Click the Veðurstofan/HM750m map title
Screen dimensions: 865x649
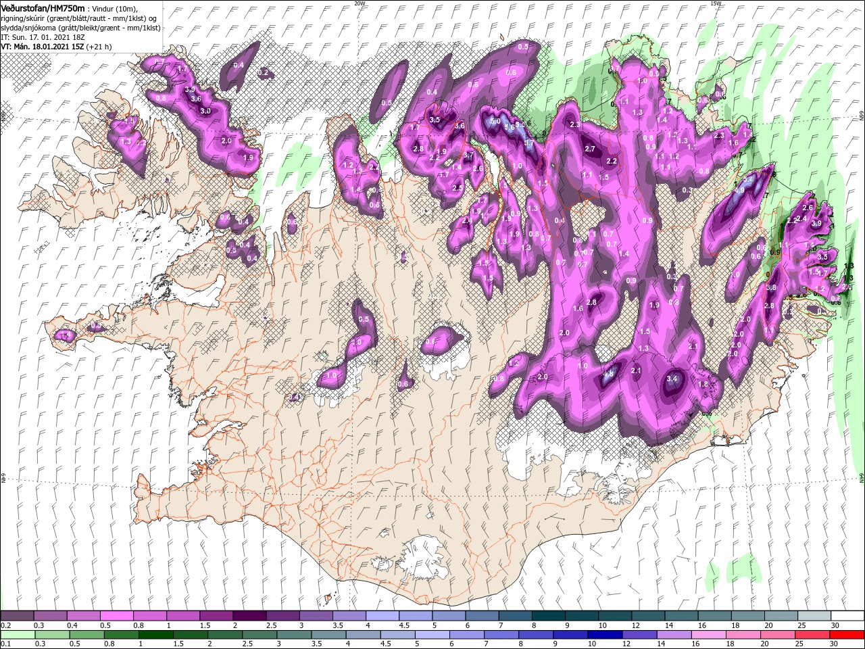point(43,7)
